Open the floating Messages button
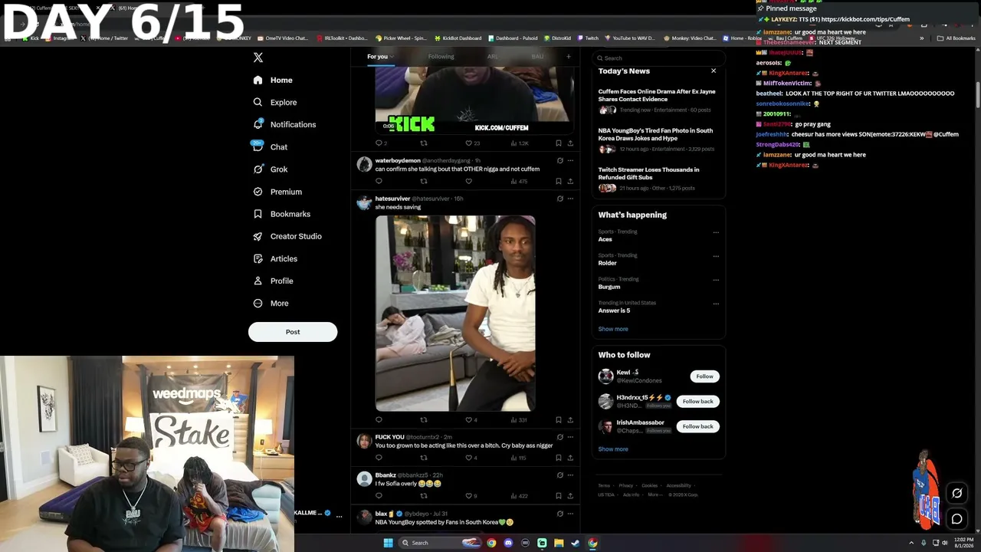This screenshot has width=981, height=552. (956, 519)
